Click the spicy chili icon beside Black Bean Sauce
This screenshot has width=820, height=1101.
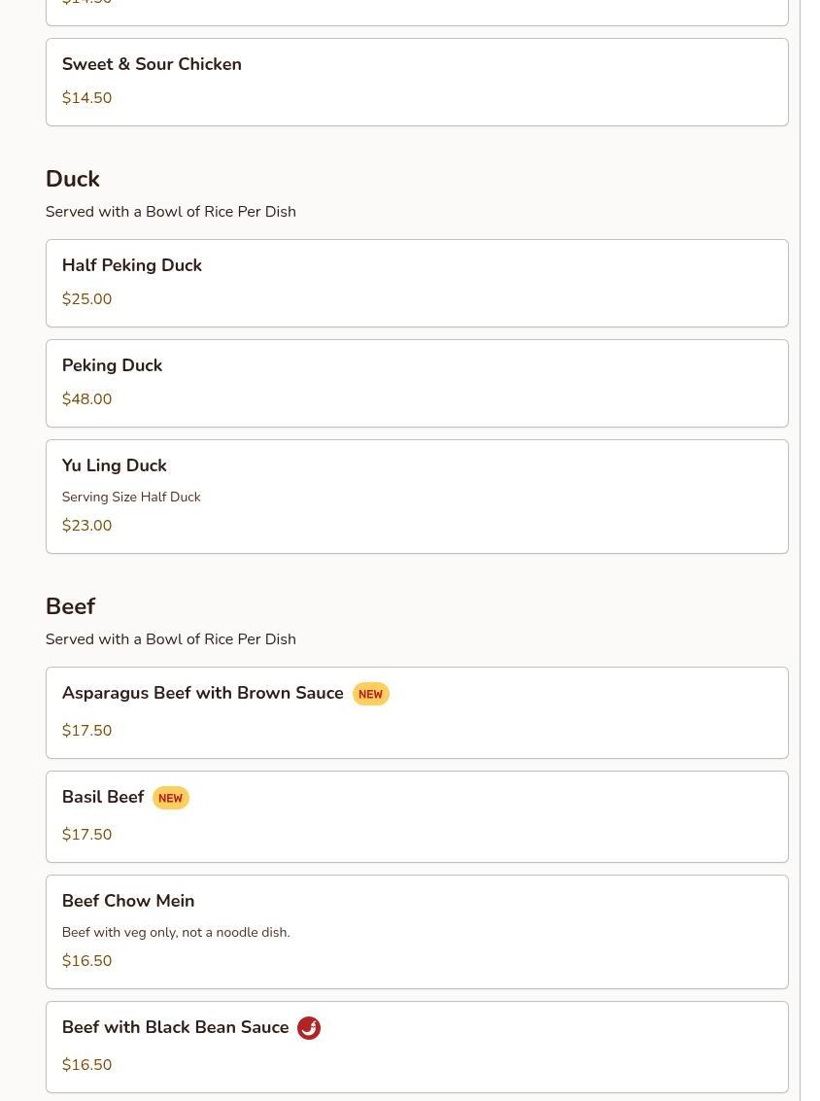click(309, 1027)
